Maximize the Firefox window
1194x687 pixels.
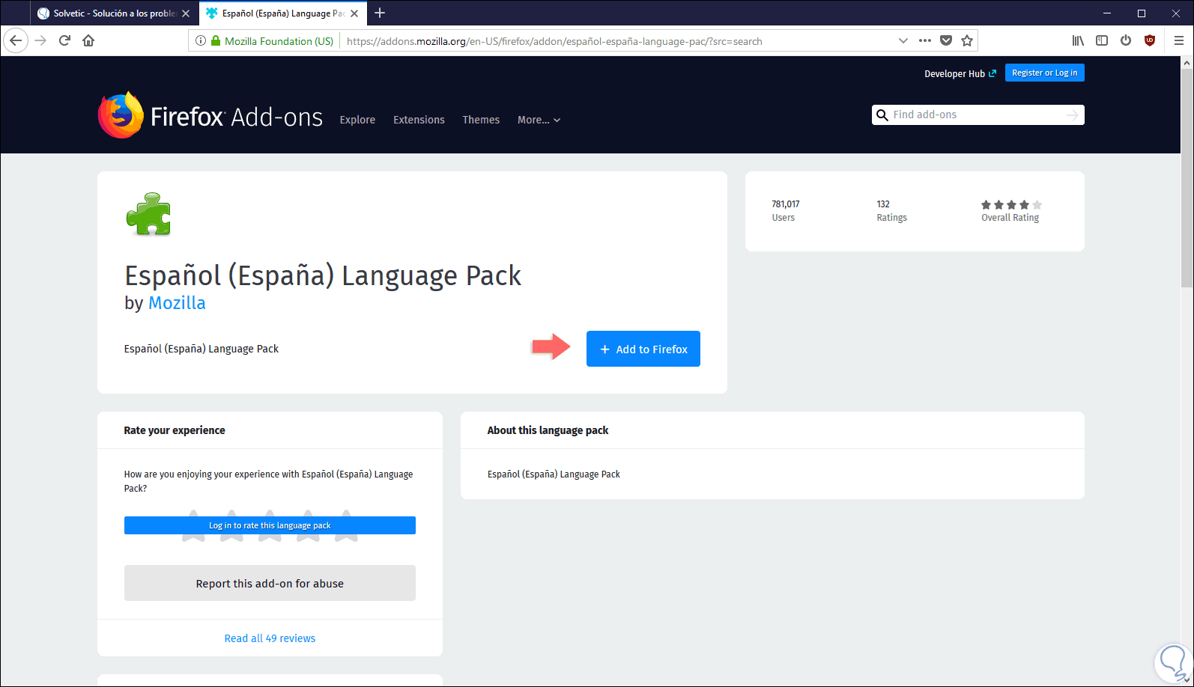click(x=1142, y=13)
